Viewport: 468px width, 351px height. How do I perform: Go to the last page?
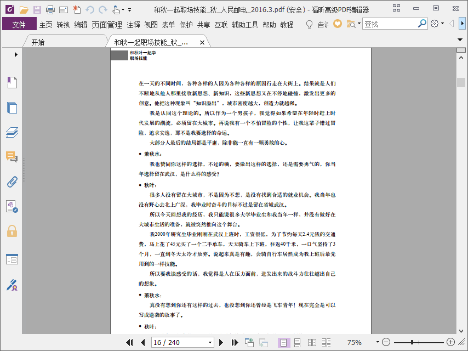point(235,342)
